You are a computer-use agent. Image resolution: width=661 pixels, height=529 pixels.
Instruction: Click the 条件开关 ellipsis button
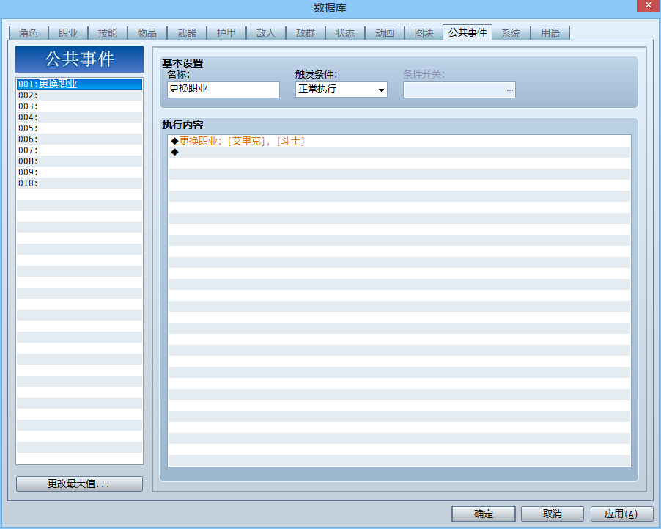pyautogui.click(x=509, y=90)
